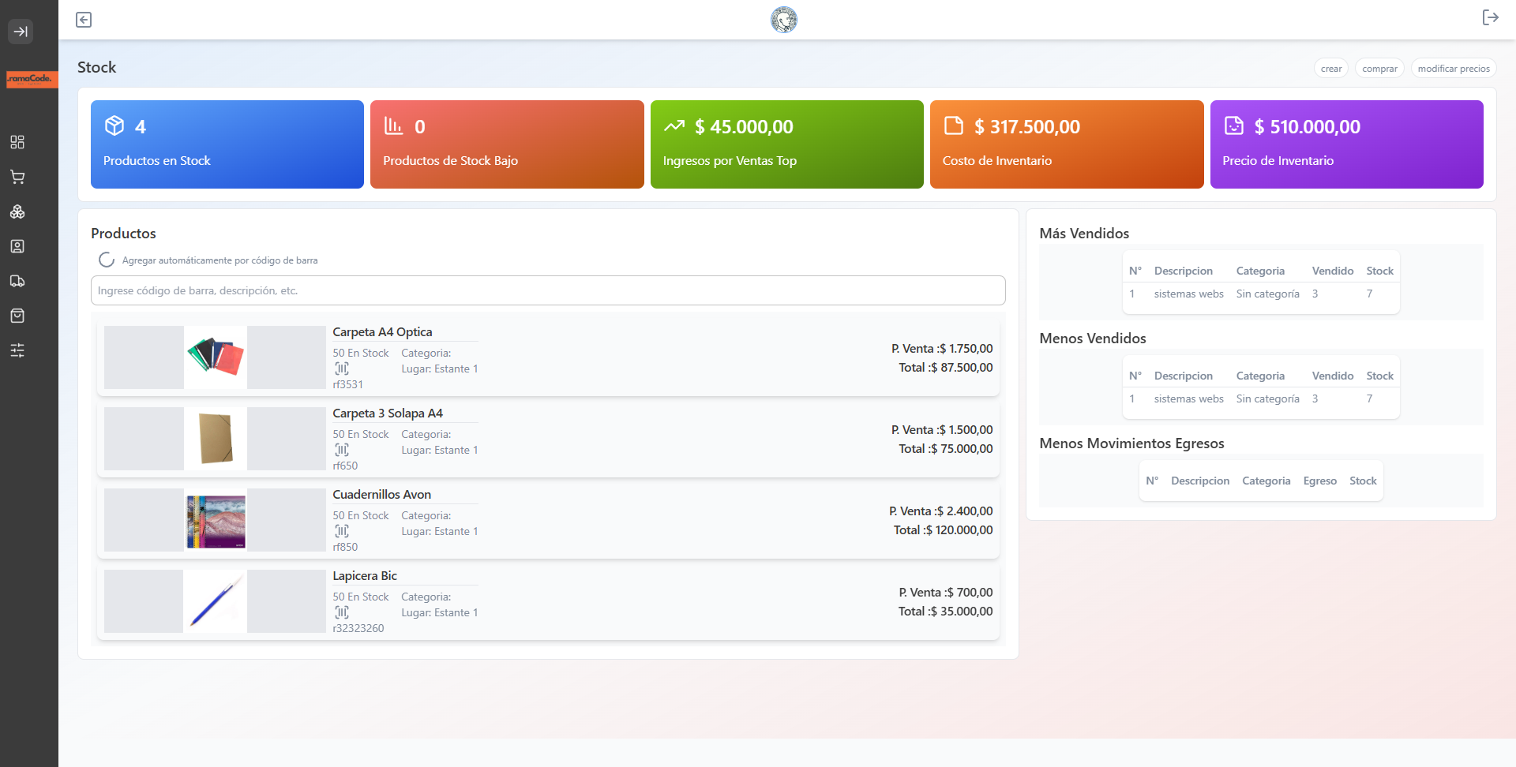This screenshot has width=1516, height=767.
Task: Click the logout icon at top right
Action: pos(1490,17)
